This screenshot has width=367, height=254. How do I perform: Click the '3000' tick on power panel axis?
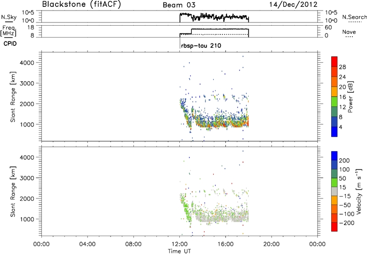[x=27, y=83]
